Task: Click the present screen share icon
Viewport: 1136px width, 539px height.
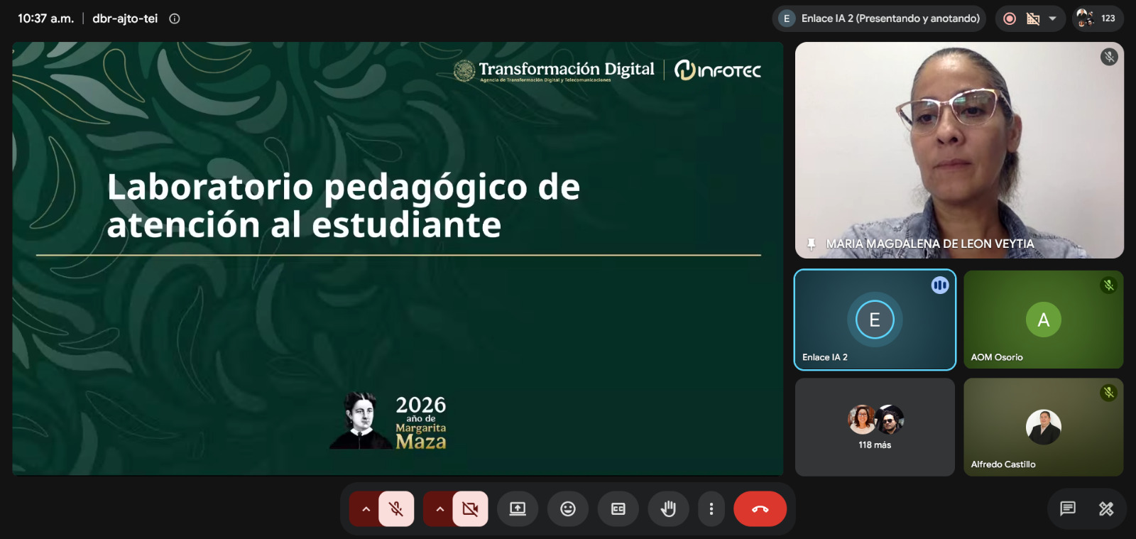Action: click(x=518, y=508)
